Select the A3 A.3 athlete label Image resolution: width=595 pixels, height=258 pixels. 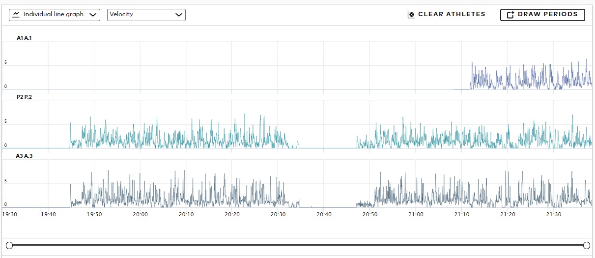24,156
